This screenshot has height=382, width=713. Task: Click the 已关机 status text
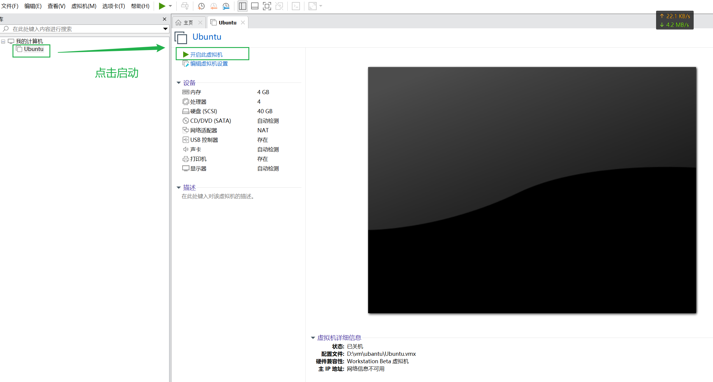coord(355,346)
